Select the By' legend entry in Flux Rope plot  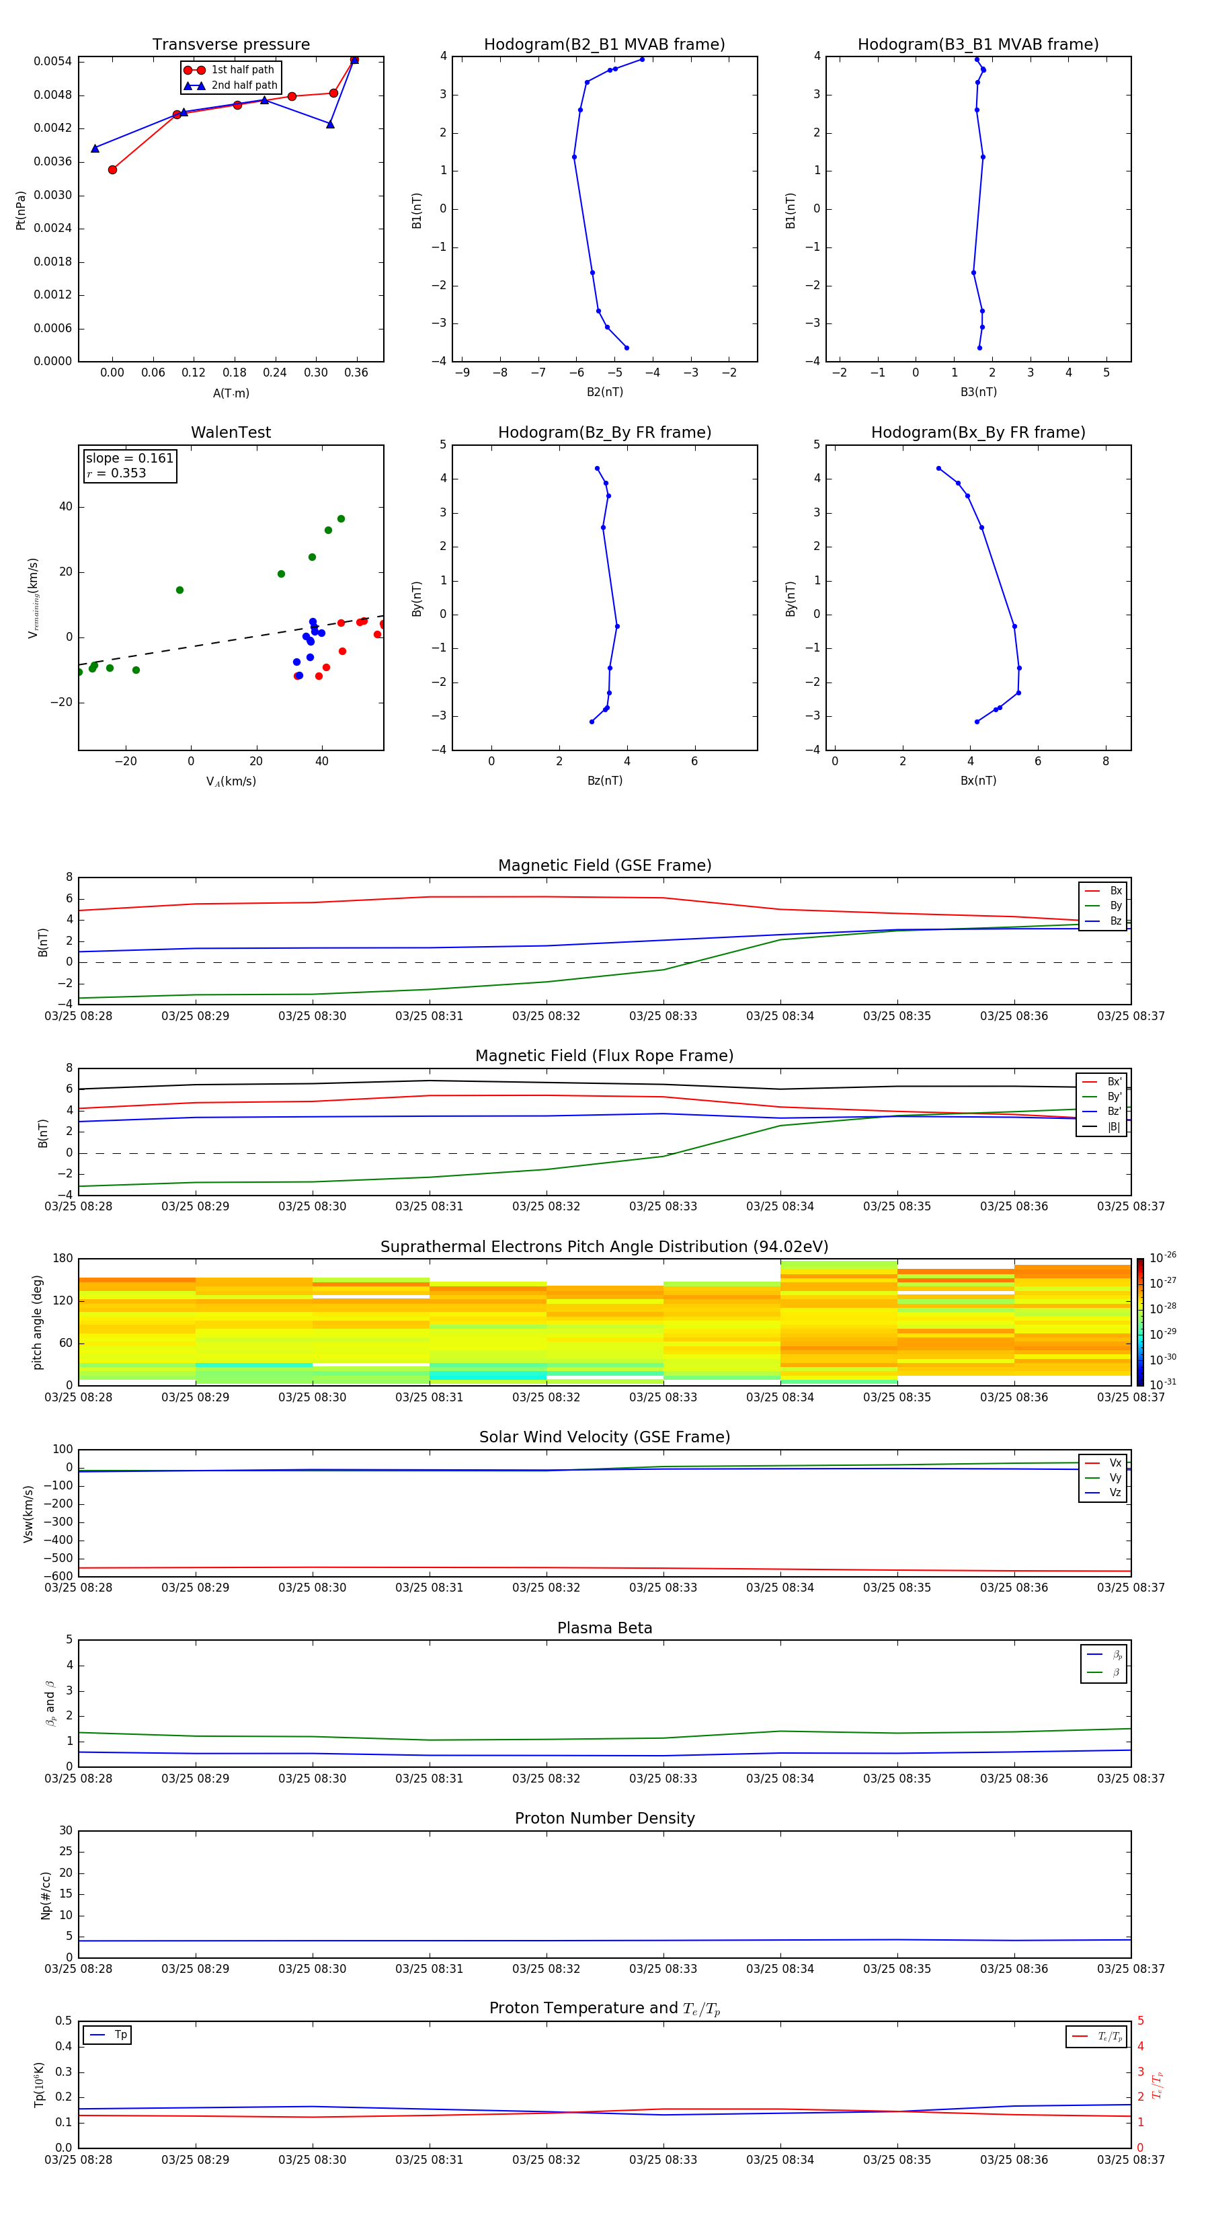click(1102, 1097)
